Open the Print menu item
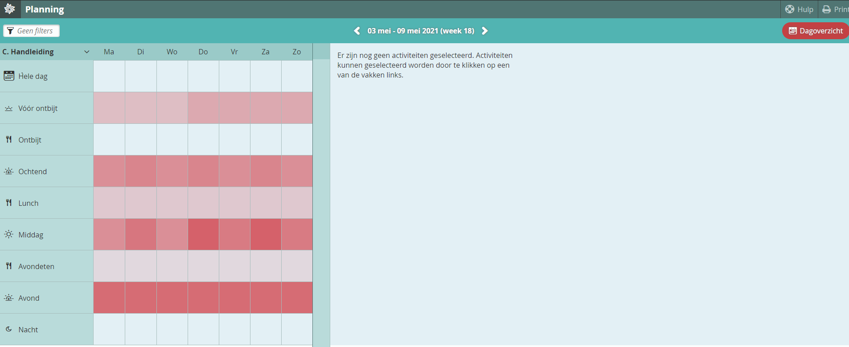The height and width of the screenshot is (347, 849). (835, 9)
